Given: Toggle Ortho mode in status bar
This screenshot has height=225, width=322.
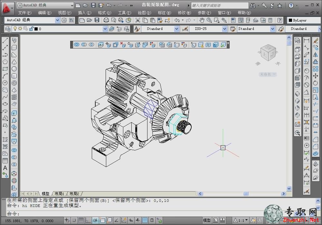Looking at the screenshot, I should (88, 220).
